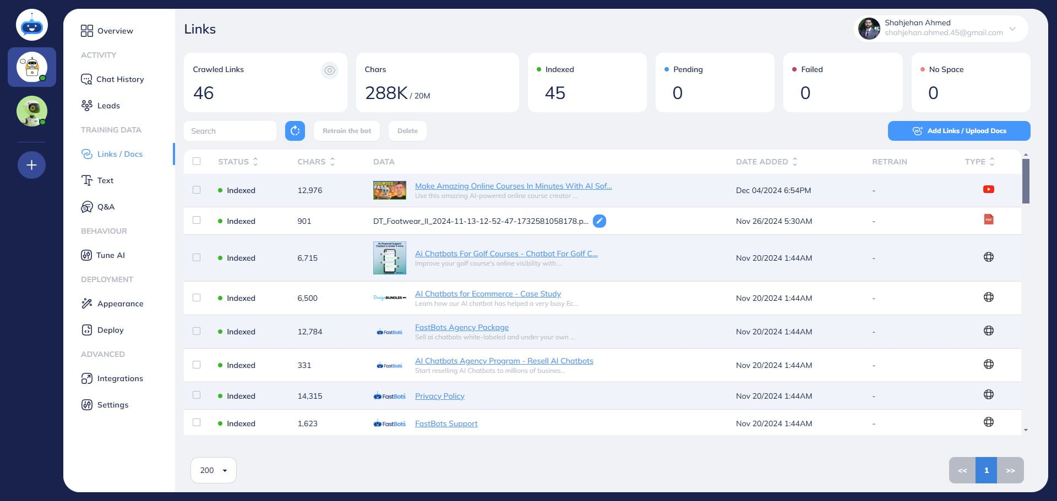
Task: Check the select-all checkbox in table header
Action: (x=197, y=162)
